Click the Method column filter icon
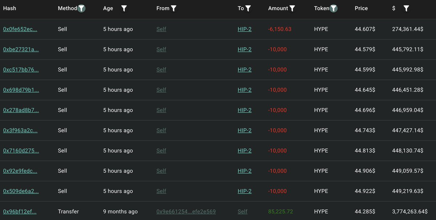Screen dimensions: 436x220 click(81, 8)
